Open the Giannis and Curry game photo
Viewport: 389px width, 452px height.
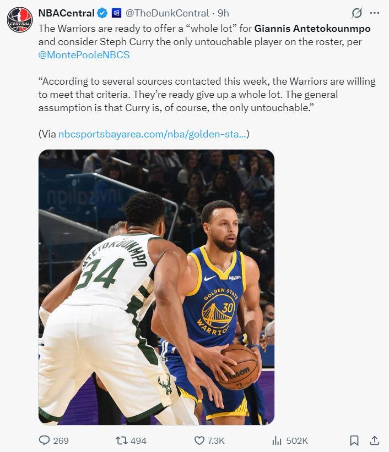pyautogui.click(x=156, y=287)
